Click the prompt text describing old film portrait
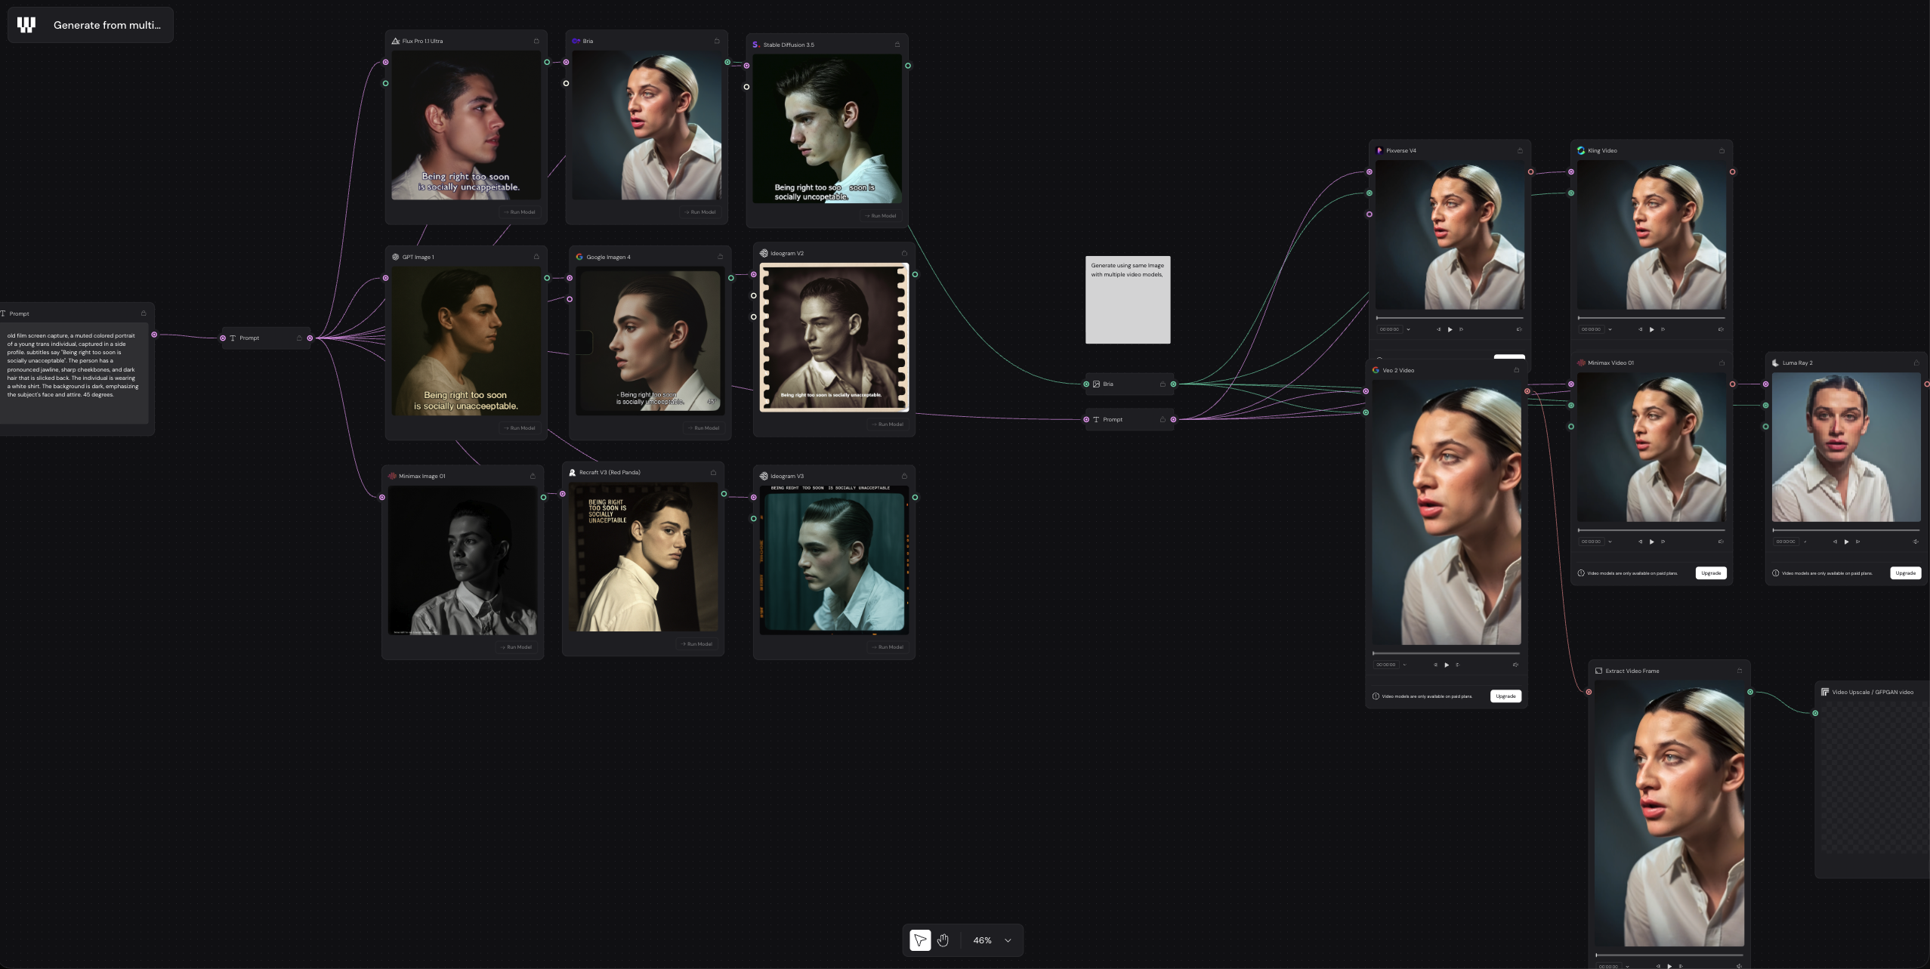 point(73,365)
